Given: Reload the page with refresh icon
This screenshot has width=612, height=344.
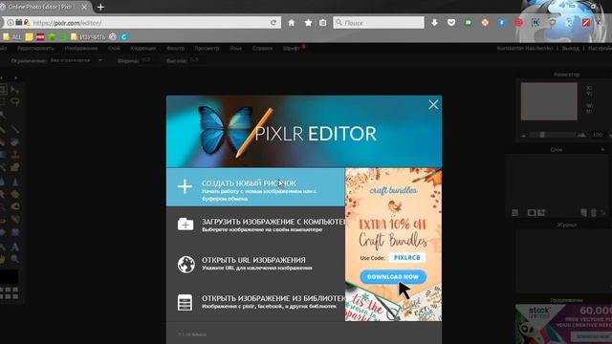Looking at the screenshot, I should (273, 23).
